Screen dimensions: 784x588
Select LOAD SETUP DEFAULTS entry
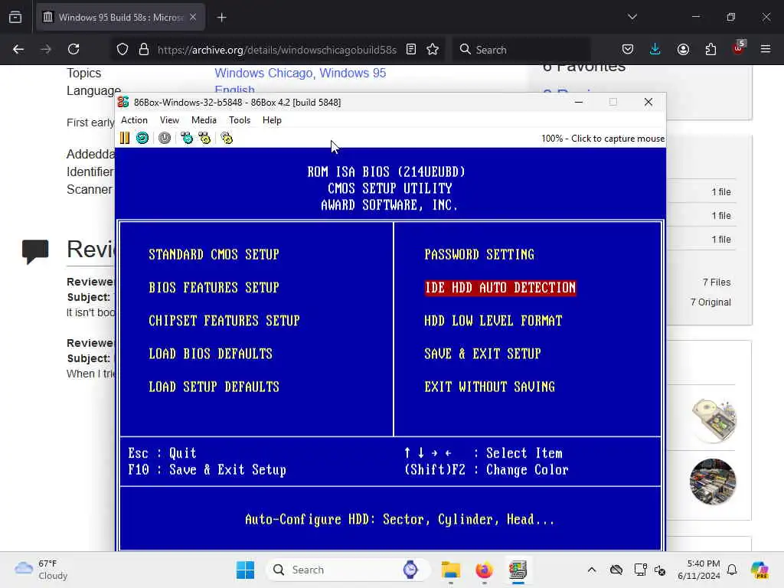pos(214,387)
